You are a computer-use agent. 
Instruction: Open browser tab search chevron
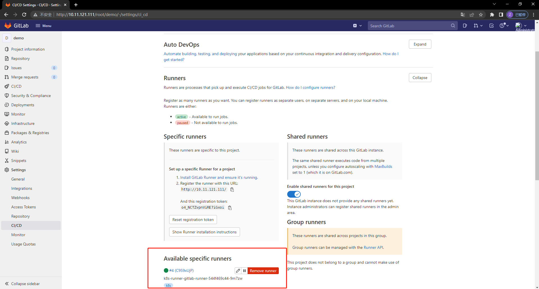coord(494,4)
